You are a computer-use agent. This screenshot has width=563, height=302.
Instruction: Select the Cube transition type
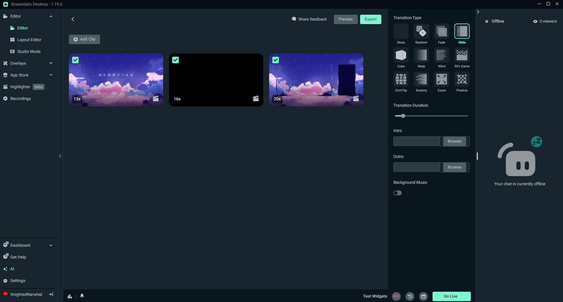pyautogui.click(x=401, y=55)
